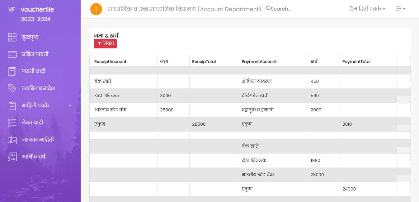The image size is (419, 202).
Task: Click the लेखा यादी list icon
Action: [12, 123]
